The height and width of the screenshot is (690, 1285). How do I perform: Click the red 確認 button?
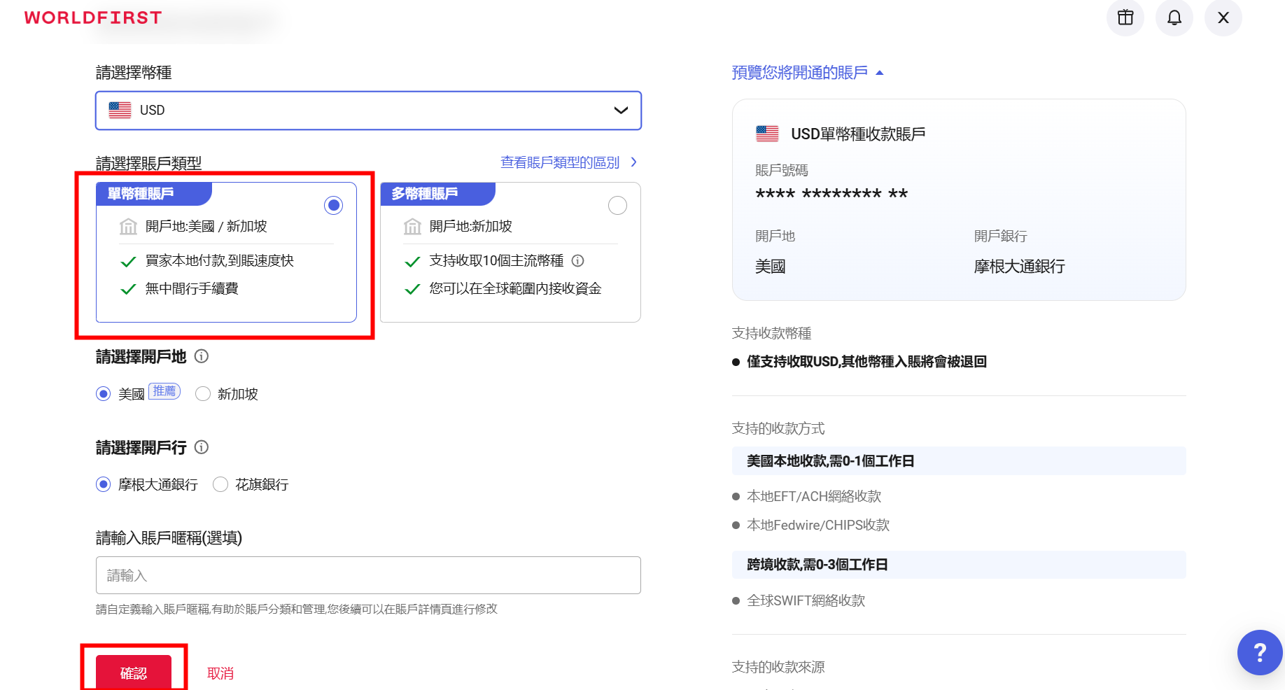(134, 673)
